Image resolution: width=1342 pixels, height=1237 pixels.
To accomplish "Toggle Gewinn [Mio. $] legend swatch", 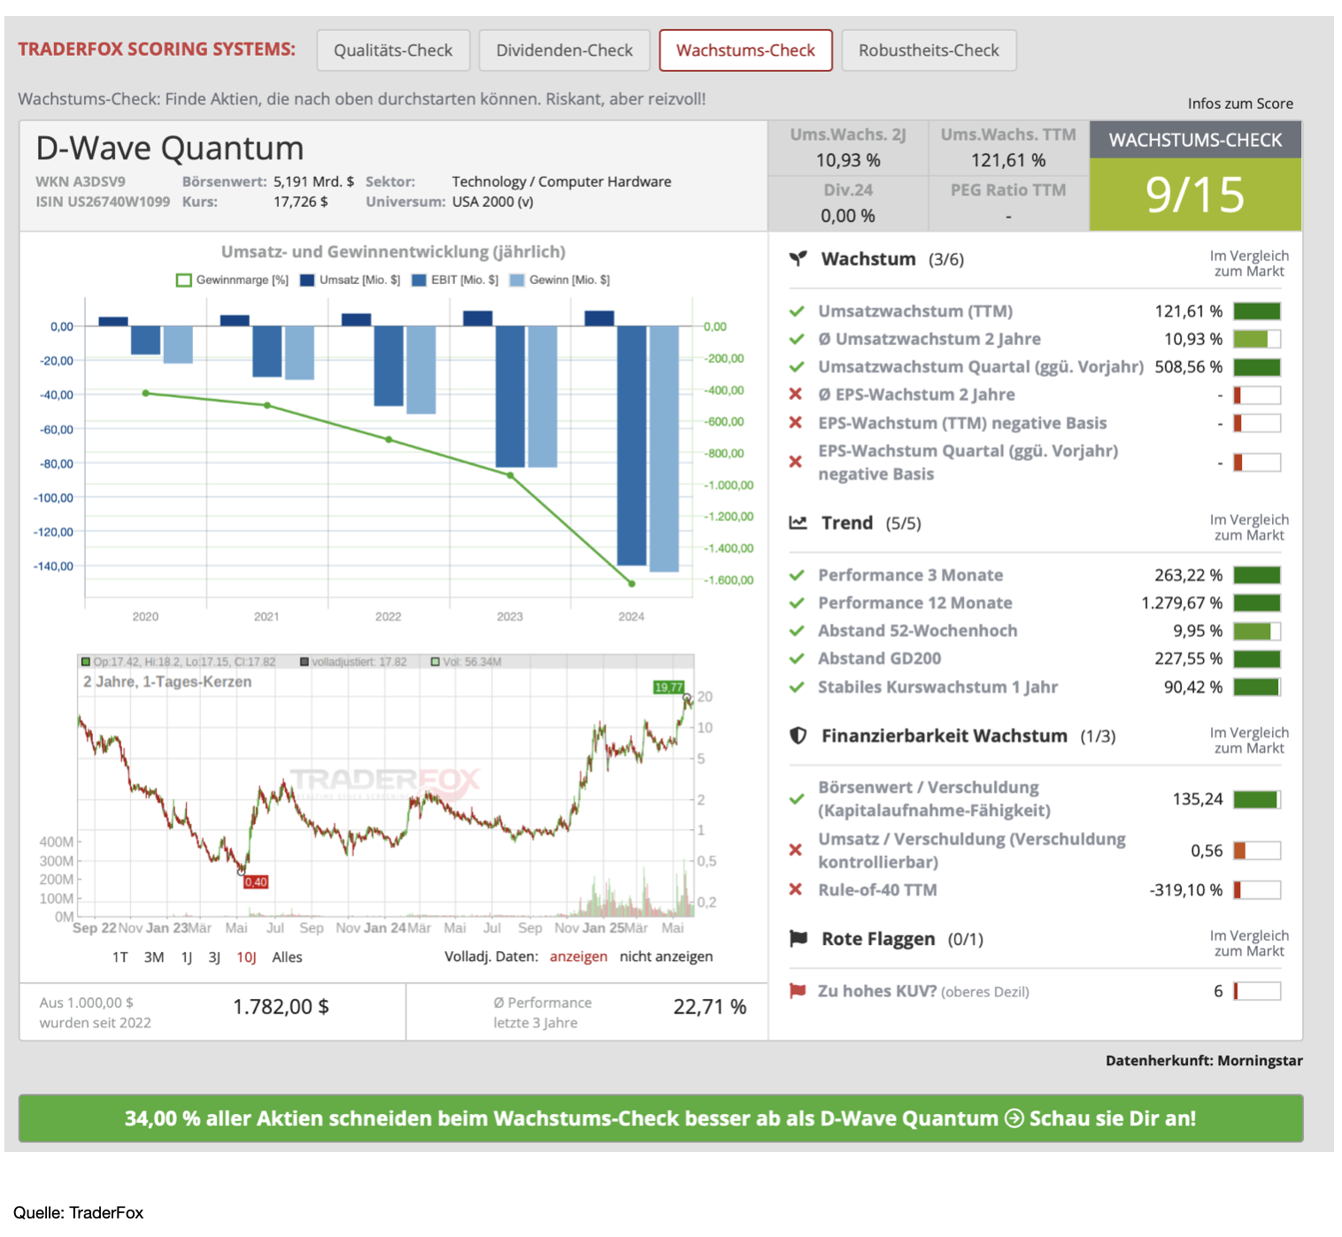I will point(518,280).
